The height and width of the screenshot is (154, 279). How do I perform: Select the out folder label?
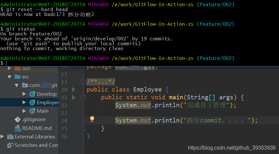tap(26, 68)
